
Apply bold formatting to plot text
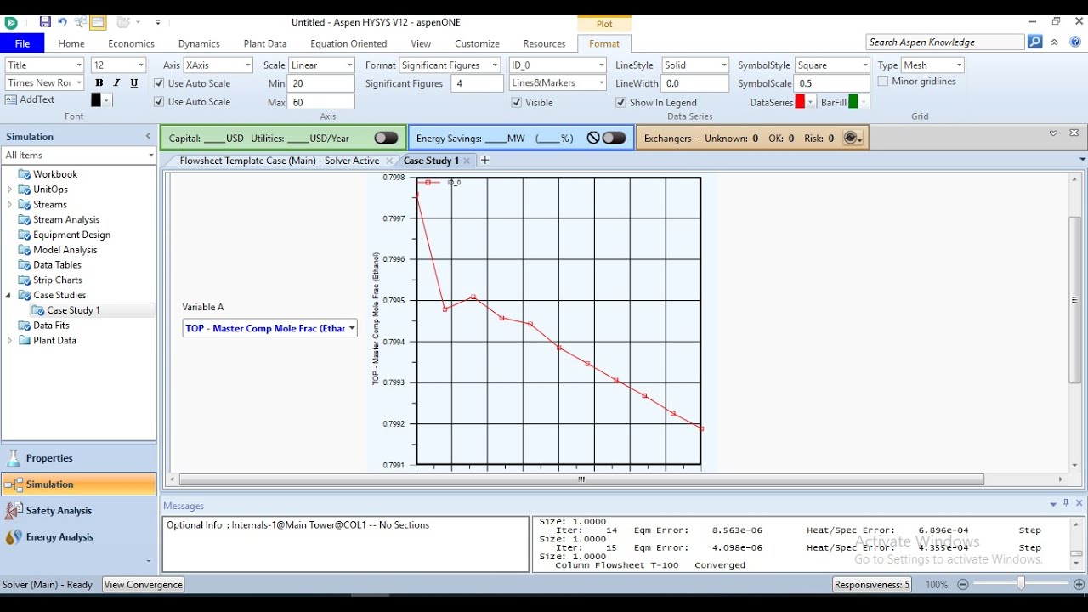[x=99, y=83]
